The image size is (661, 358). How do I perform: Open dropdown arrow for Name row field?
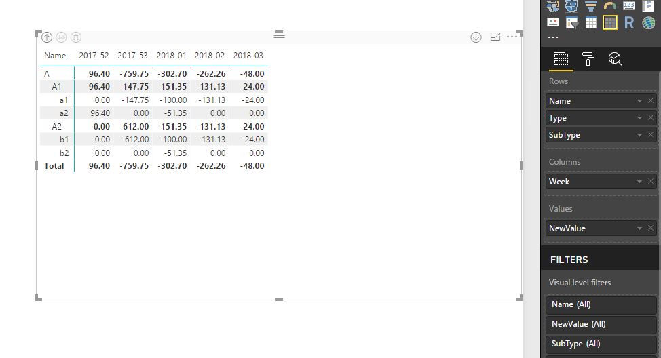(x=639, y=101)
